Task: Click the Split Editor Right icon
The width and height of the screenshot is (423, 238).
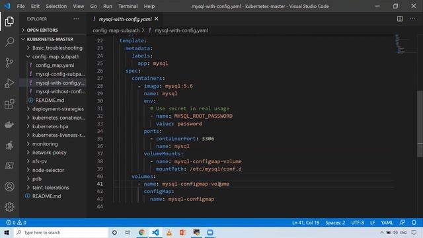Action: pos(400,19)
